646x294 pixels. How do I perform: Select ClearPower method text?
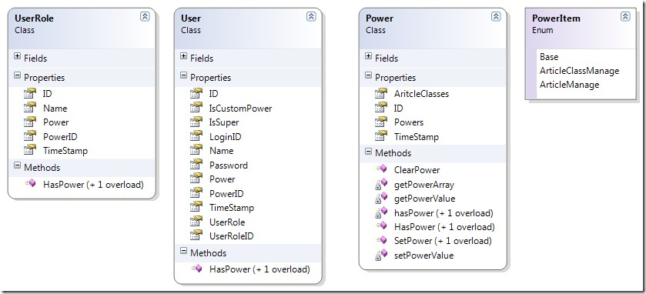point(417,169)
